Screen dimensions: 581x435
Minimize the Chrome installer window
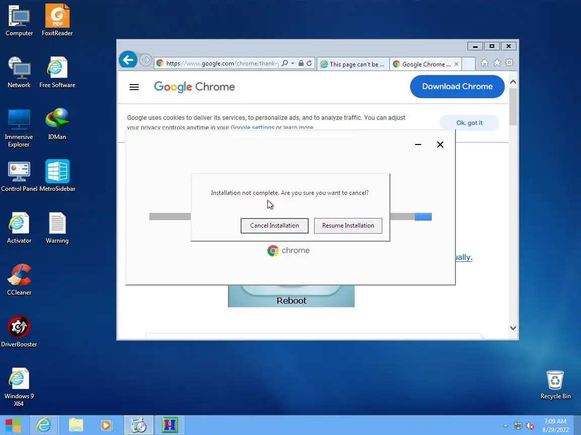[x=418, y=144]
